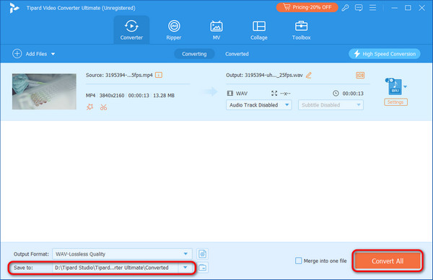Open the Toolbox module

[301, 30]
